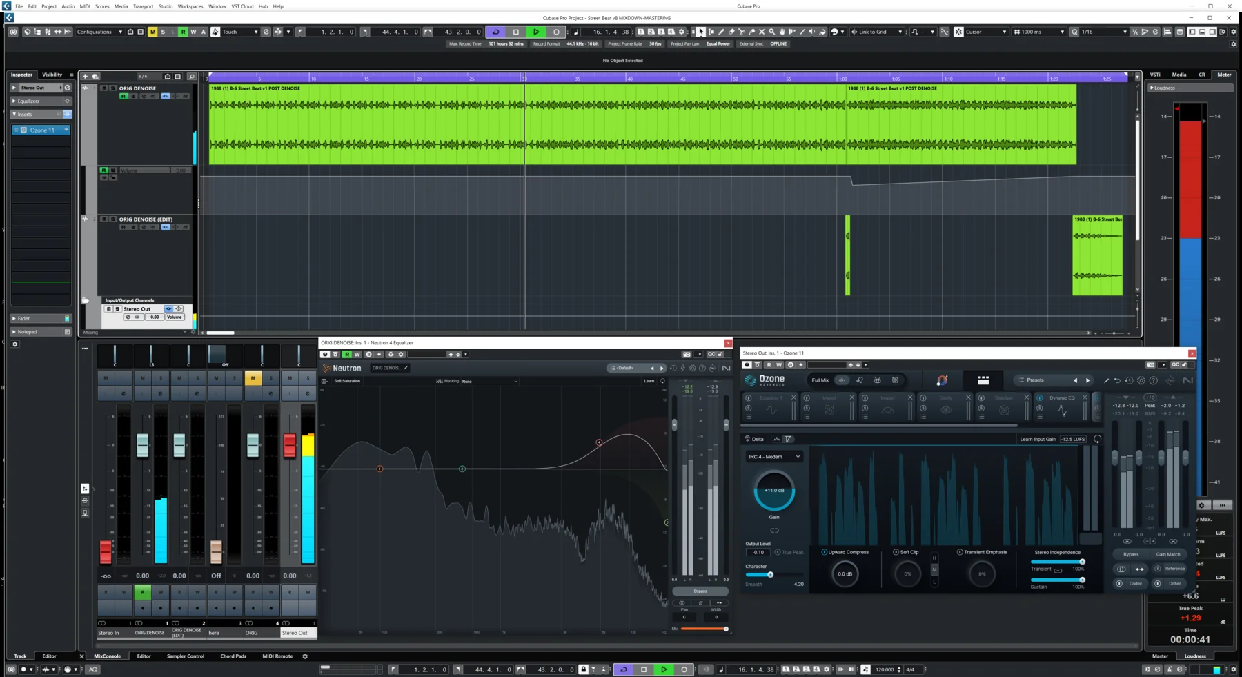The height and width of the screenshot is (677, 1242).
Task: Select the Mute X tool
Action: click(762, 32)
